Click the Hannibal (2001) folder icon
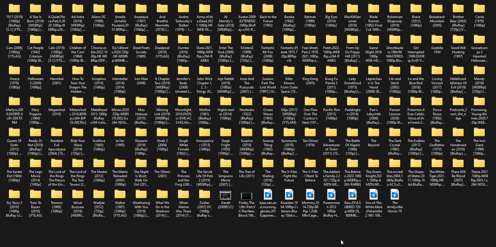The image size is (496, 247). click(57, 70)
